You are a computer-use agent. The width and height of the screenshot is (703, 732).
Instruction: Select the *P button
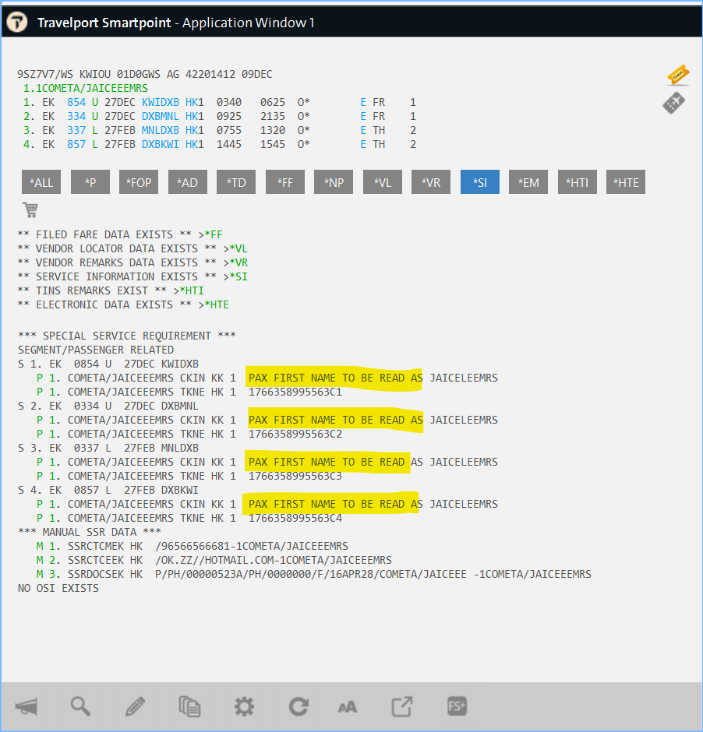pyautogui.click(x=90, y=182)
